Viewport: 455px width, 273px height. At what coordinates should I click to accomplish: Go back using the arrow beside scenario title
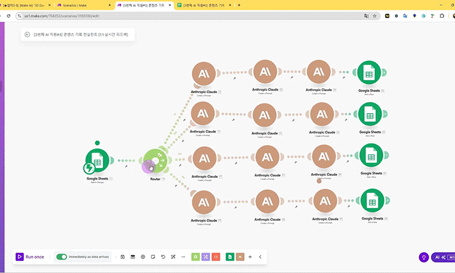pyautogui.click(x=27, y=34)
